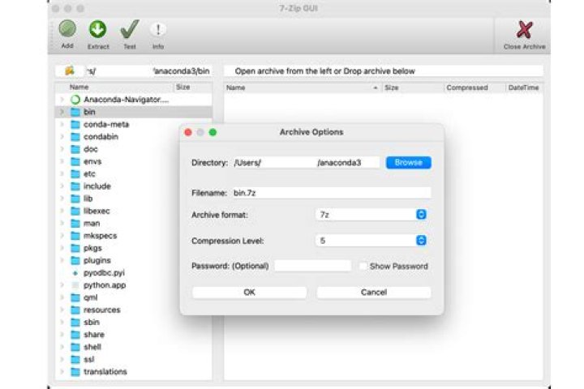Select the sbin folder name
Screen dimensions: 584x389
pos(92,322)
